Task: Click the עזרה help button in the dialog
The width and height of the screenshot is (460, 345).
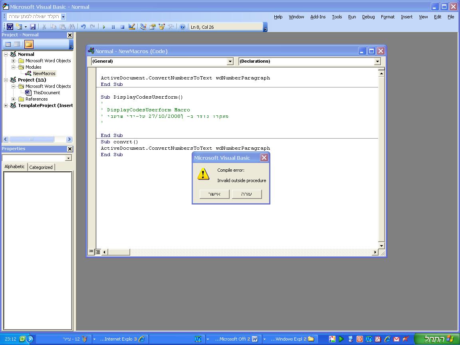Action: pyautogui.click(x=247, y=194)
